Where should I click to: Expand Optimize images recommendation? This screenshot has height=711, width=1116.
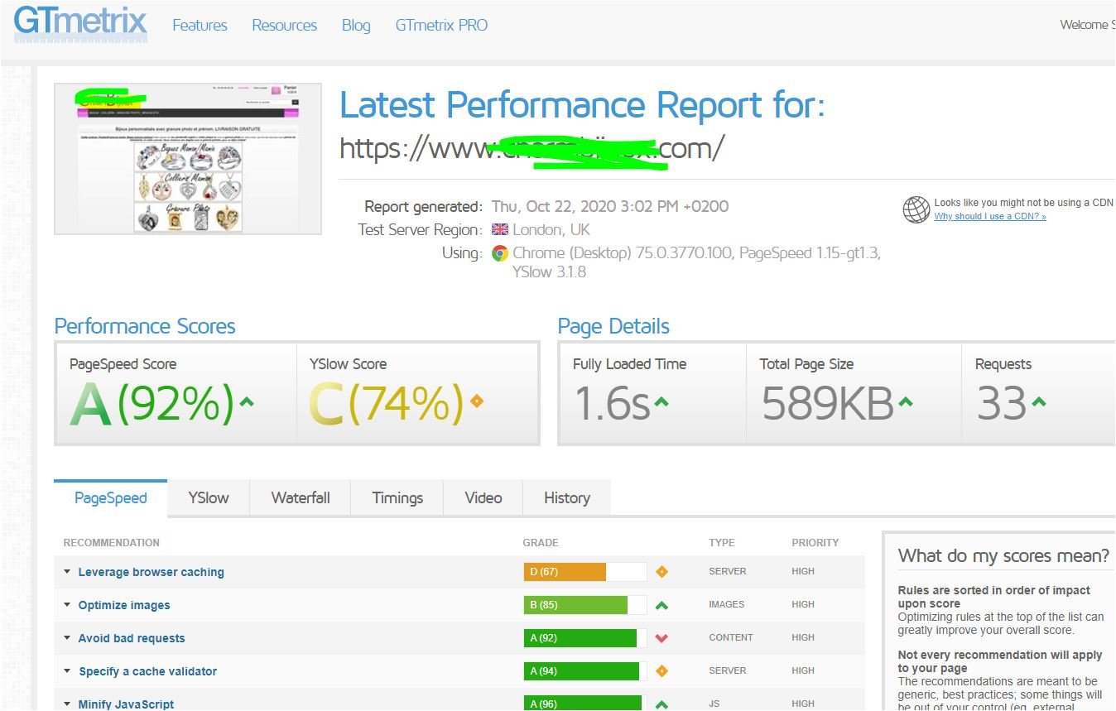[67, 605]
